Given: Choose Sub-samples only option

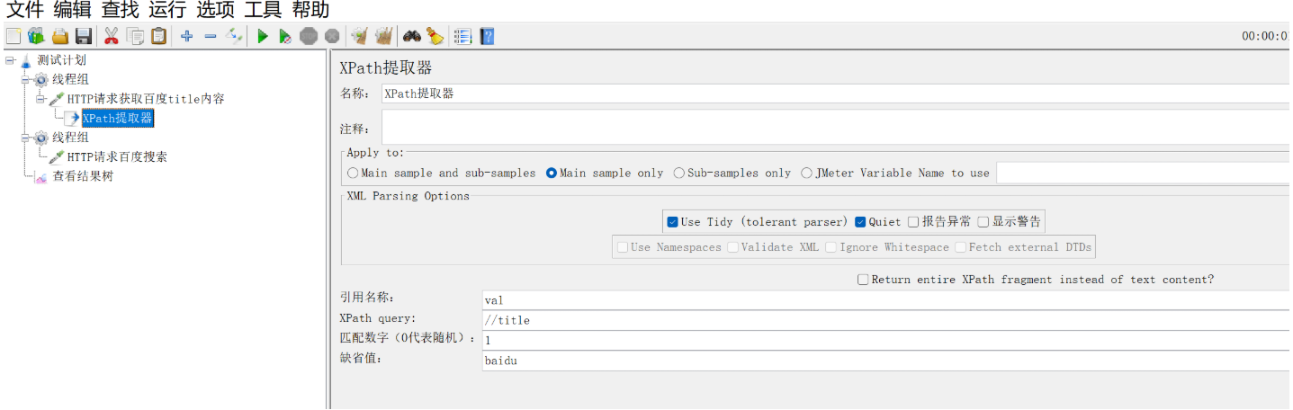Looking at the screenshot, I should pyautogui.click(x=679, y=173).
